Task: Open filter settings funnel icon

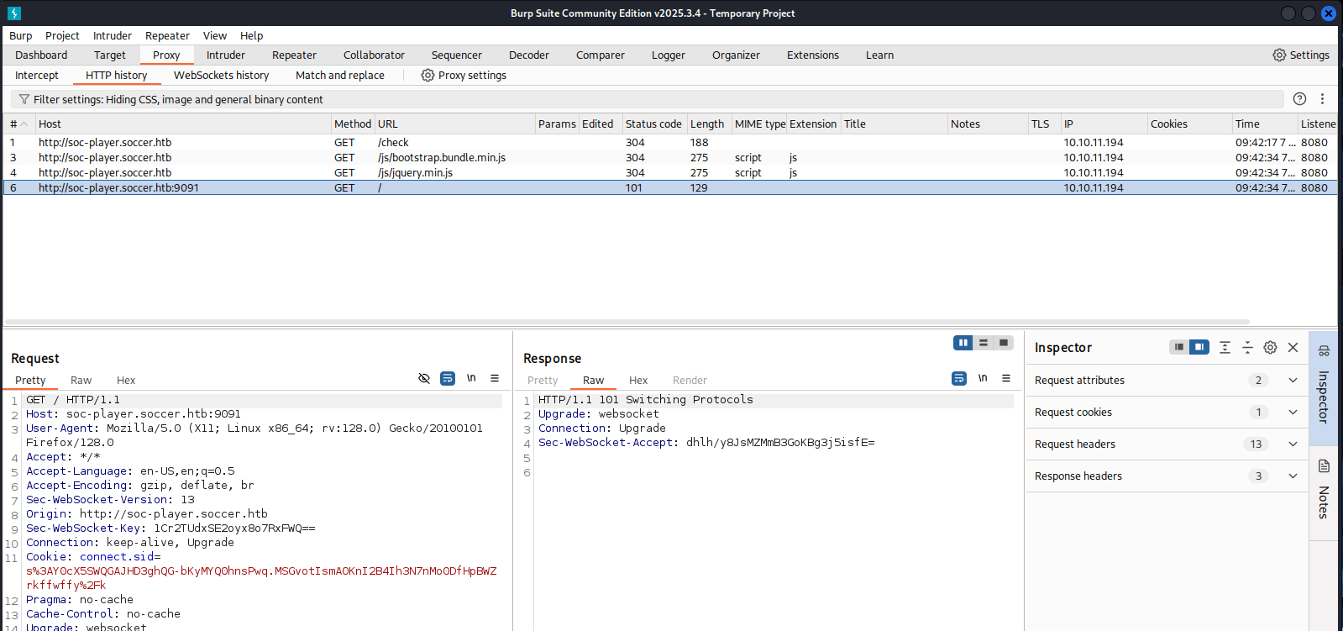Action: click(24, 99)
